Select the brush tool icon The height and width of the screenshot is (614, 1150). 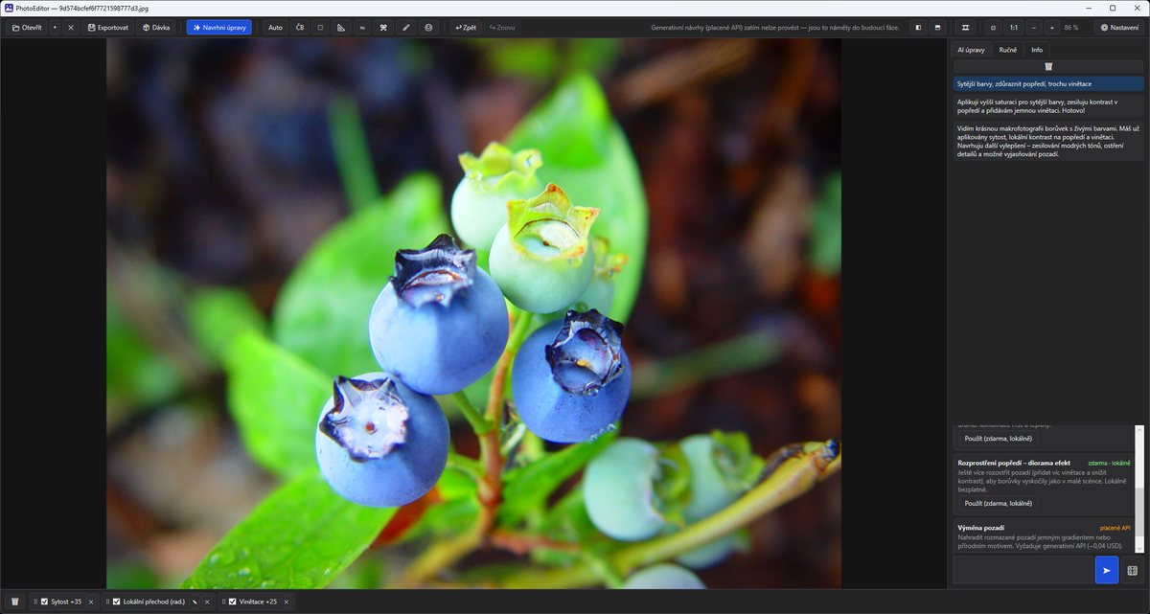(x=406, y=28)
